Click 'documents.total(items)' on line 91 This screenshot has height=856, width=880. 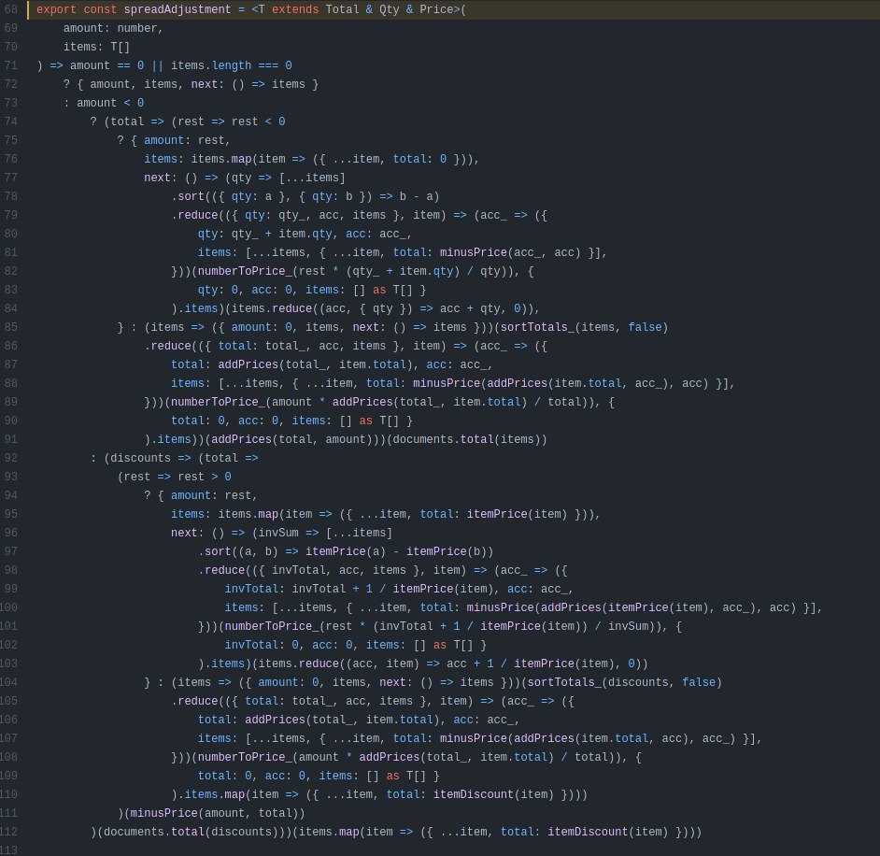466,439
